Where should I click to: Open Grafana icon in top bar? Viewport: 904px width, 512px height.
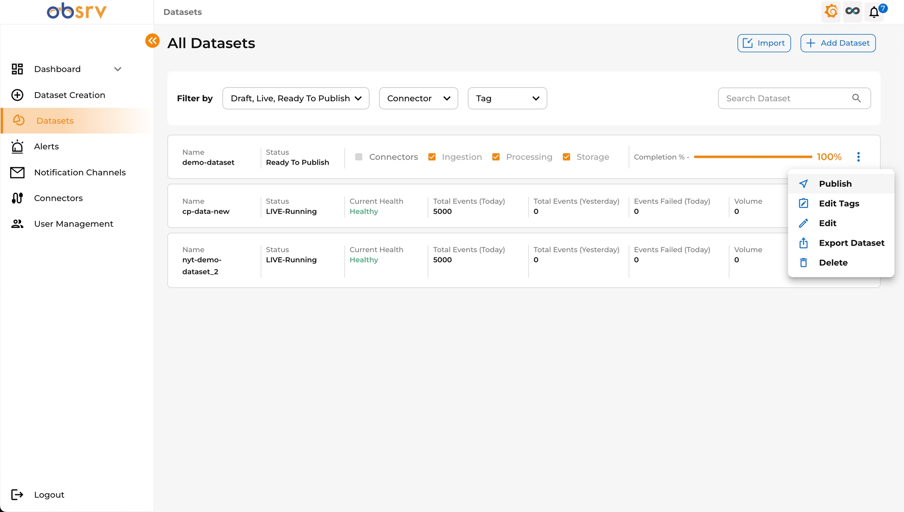point(831,11)
